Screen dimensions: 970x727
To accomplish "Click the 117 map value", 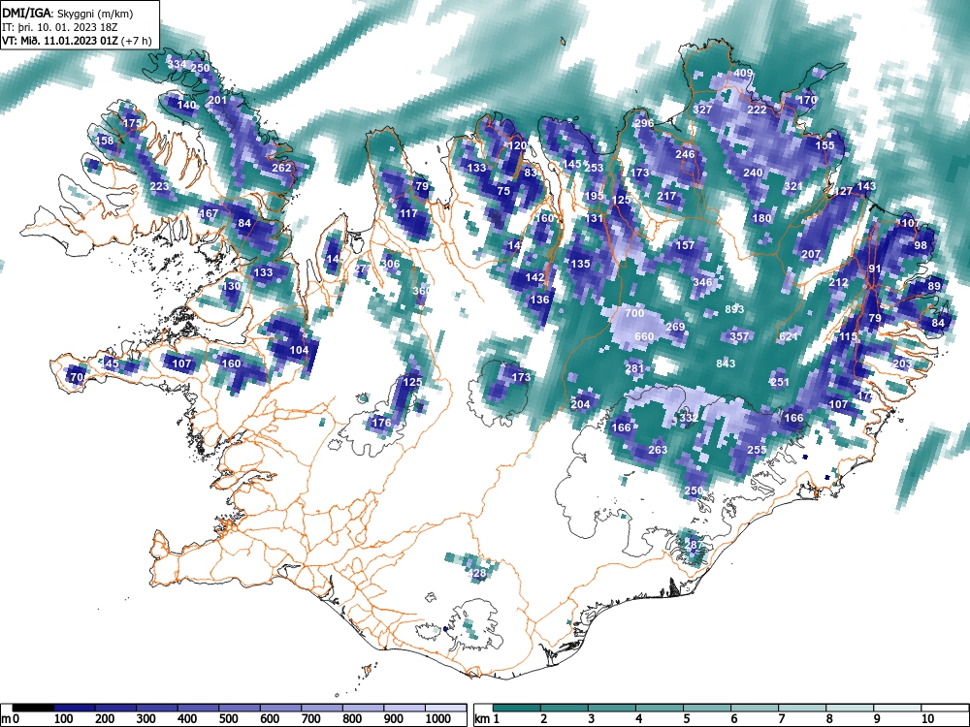I will pyautogui.click(x=408, y=214).
